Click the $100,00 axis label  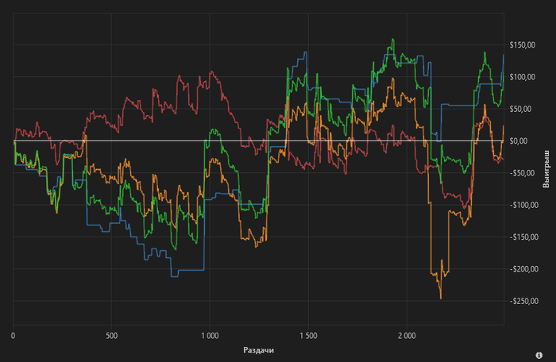coord(523,77)
